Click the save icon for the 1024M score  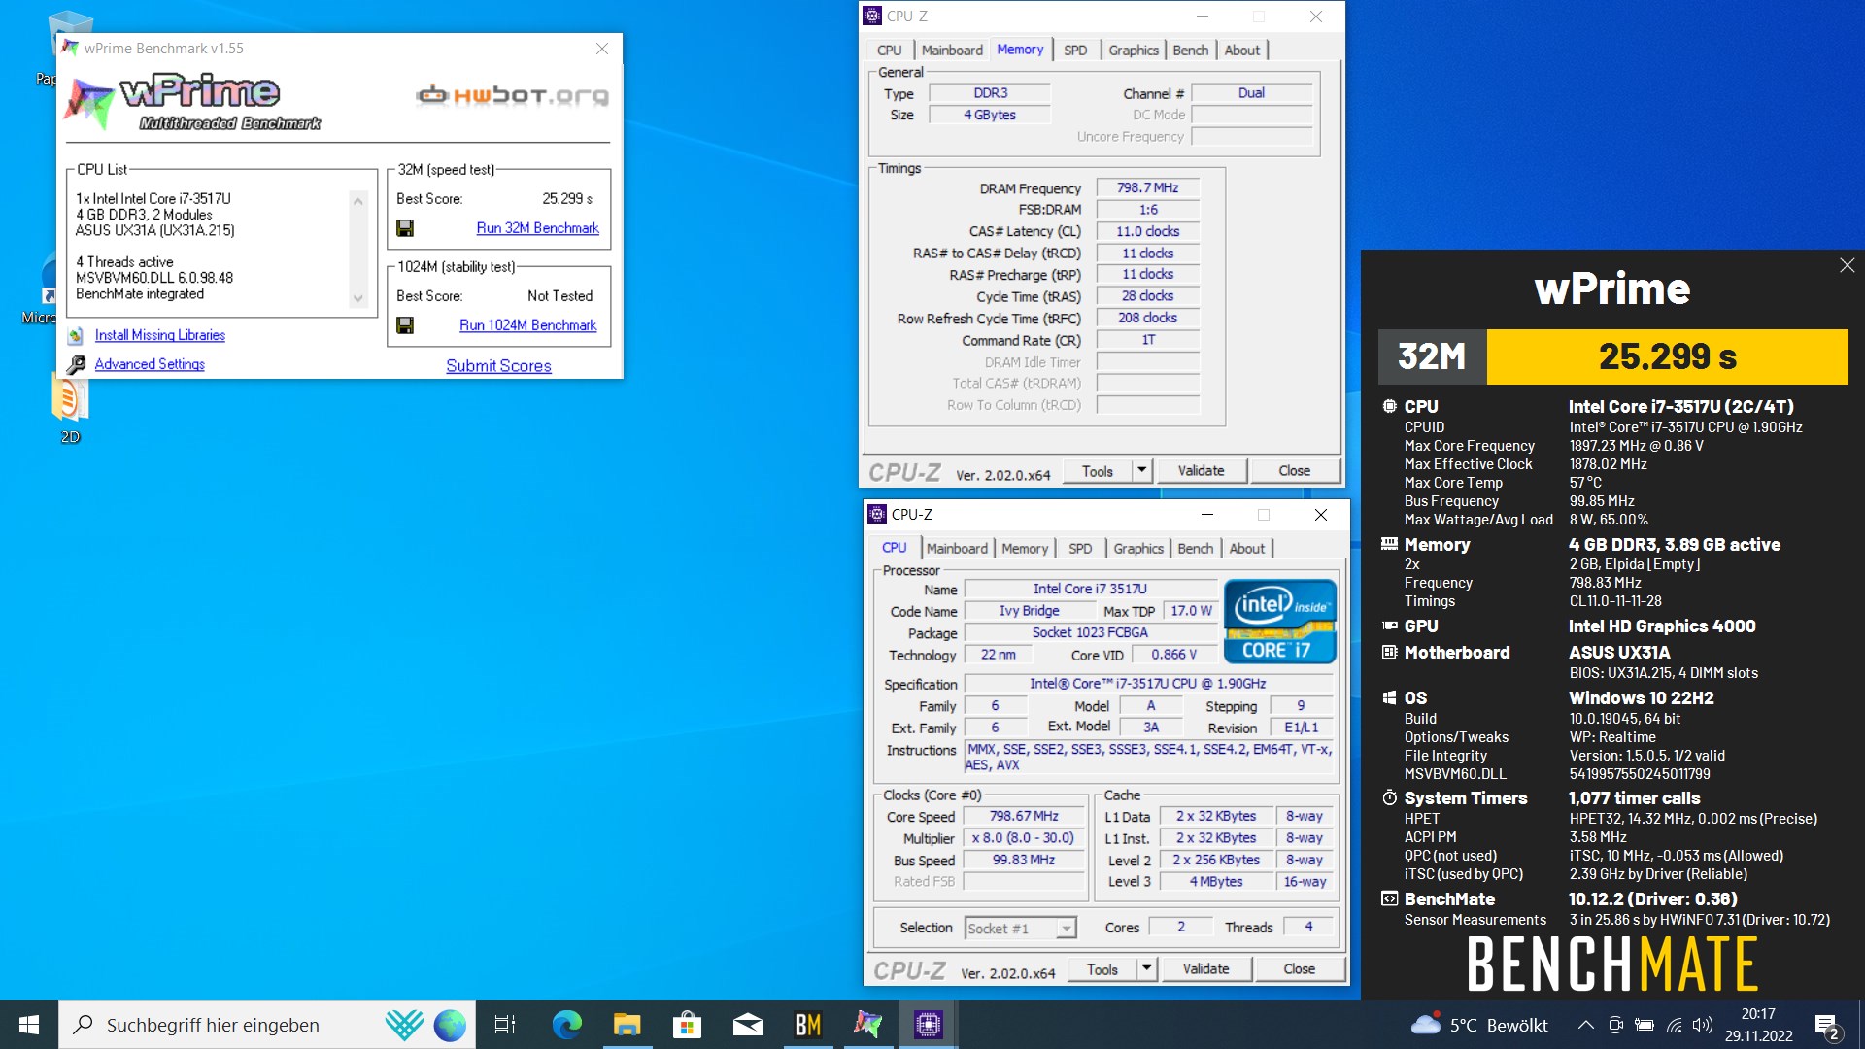click(x=405, y=325)
